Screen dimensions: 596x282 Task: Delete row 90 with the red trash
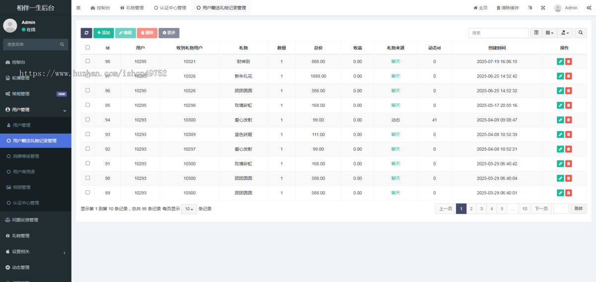click(568, 178)
